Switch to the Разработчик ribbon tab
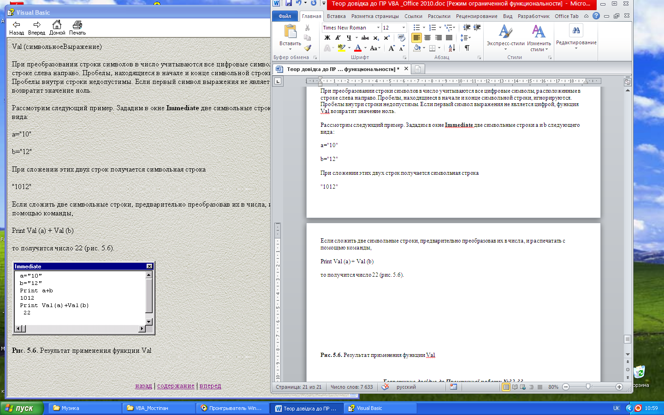 [534, 16]
